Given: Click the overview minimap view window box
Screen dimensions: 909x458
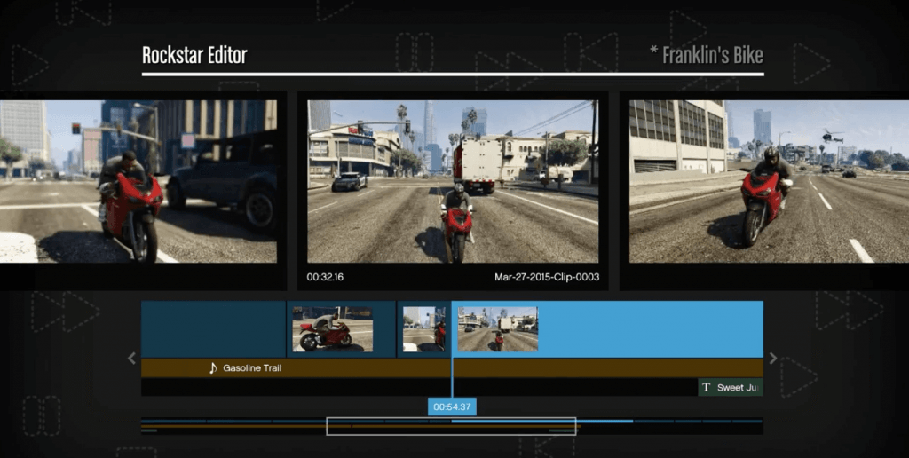Looking at the screenshot, I should click(x=451, y=426).
